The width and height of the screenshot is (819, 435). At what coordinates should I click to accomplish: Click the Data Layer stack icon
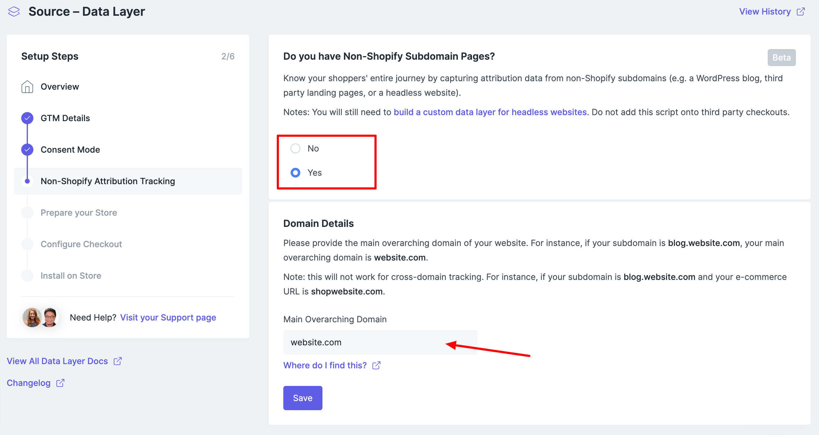point(14,12)
